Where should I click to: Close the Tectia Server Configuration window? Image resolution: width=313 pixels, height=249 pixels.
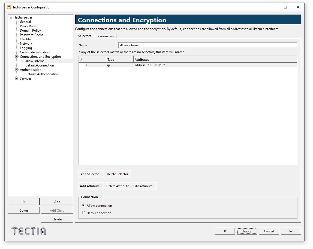(298, 7)
